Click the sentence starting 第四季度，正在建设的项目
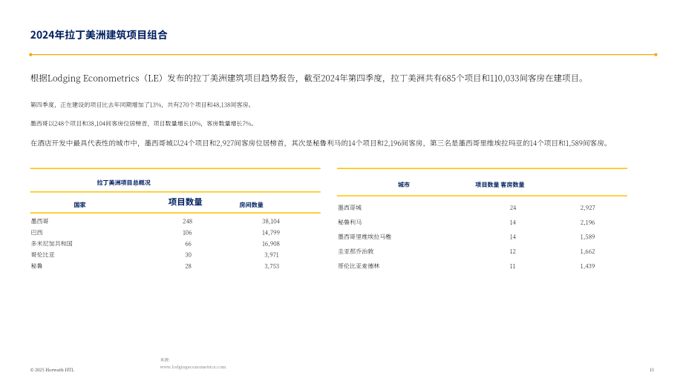 [x=141, y=105]
